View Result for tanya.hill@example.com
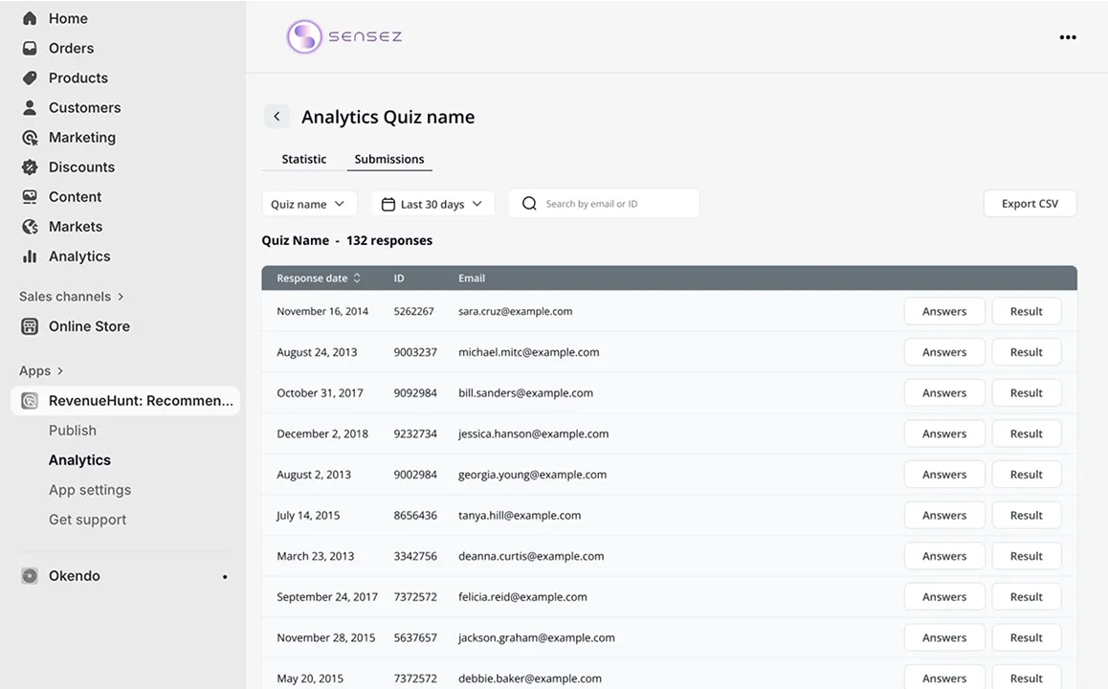 [1026, 515]
